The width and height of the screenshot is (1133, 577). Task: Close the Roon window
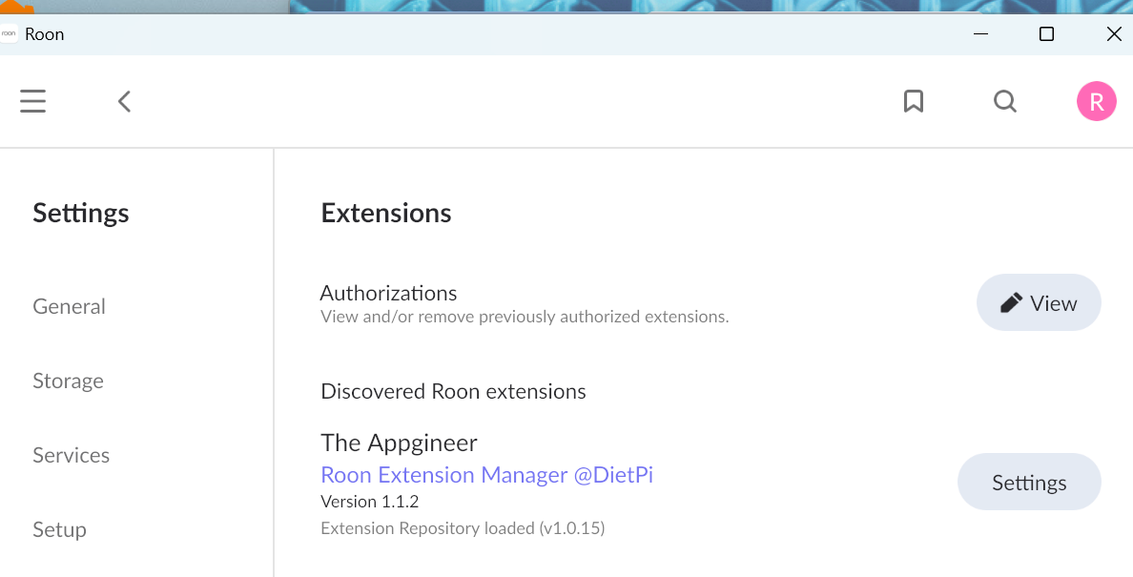(x=1113, y=34)
